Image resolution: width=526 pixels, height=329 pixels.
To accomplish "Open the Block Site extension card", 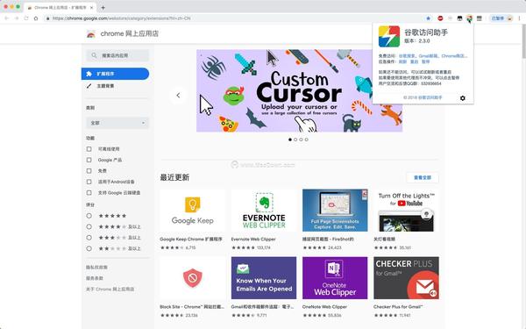I will pyautogui.click(x=193, y=288).
